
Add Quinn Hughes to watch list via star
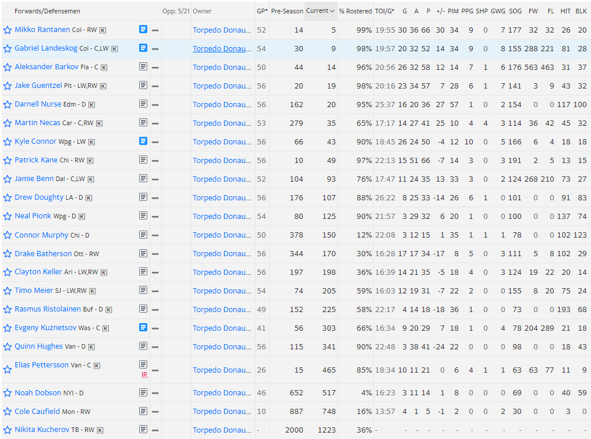click(x=8, y=346)
